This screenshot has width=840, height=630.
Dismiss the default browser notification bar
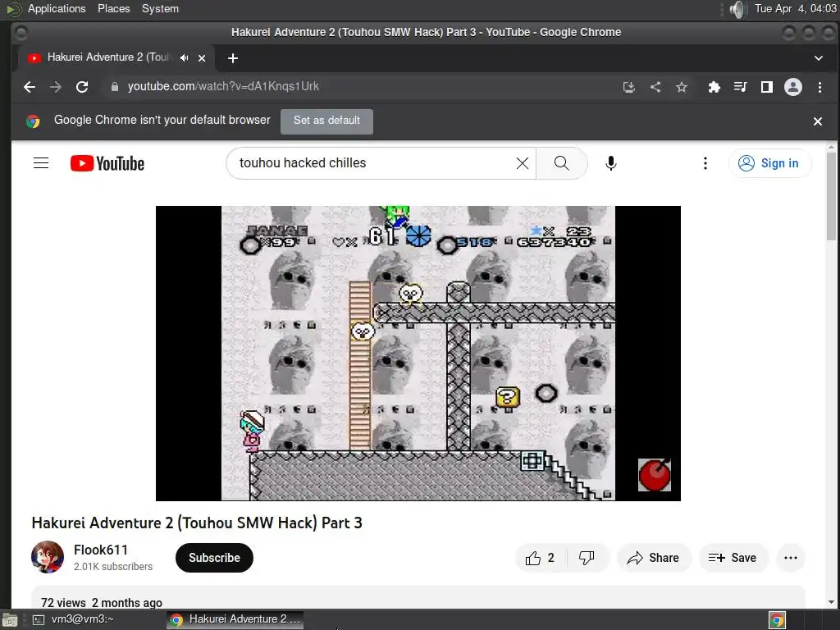[818, 121]
